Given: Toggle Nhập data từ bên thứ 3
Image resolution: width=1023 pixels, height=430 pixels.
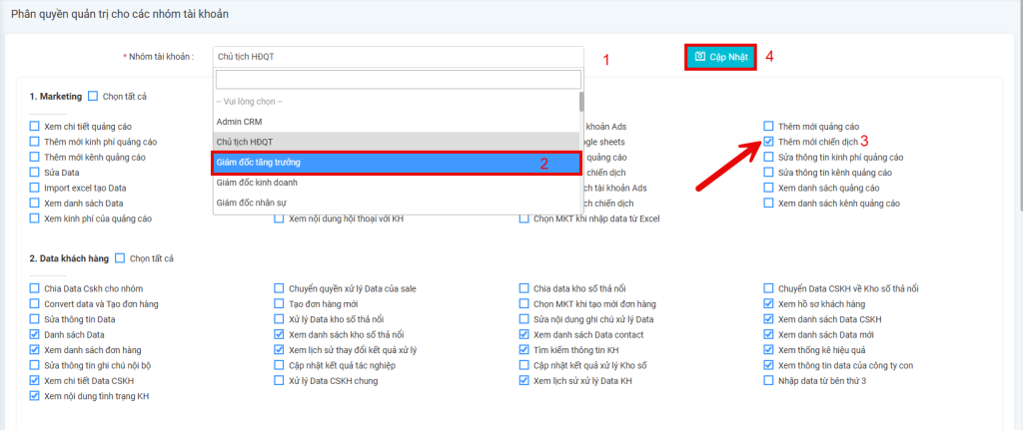Looking at the screenshot, I should click(x=768, y=380).
